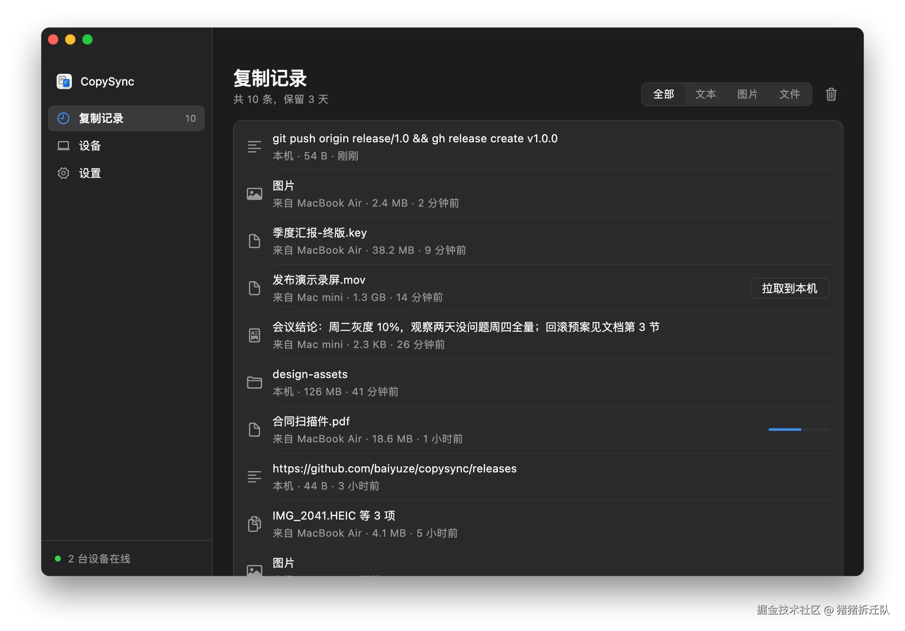Click the file icon for 合同扫描件.pdf

pos(254,430)
